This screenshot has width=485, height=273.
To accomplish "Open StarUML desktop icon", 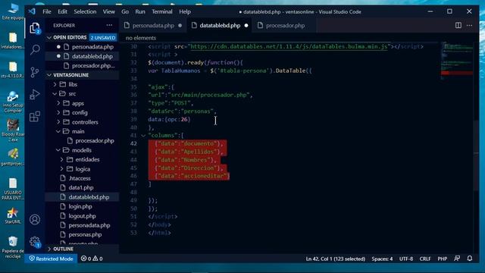I will (13, 215).
